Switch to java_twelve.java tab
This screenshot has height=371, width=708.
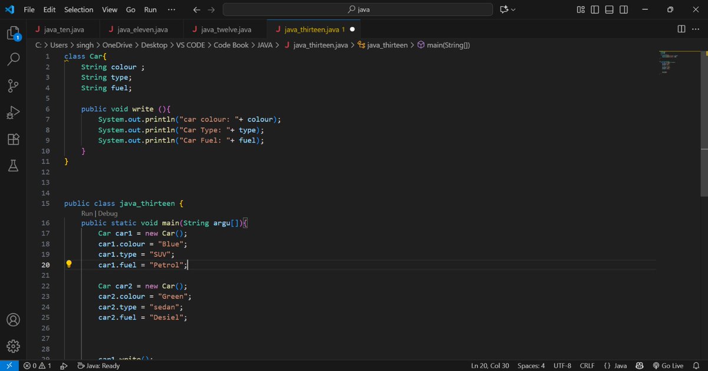coord(226,29)
